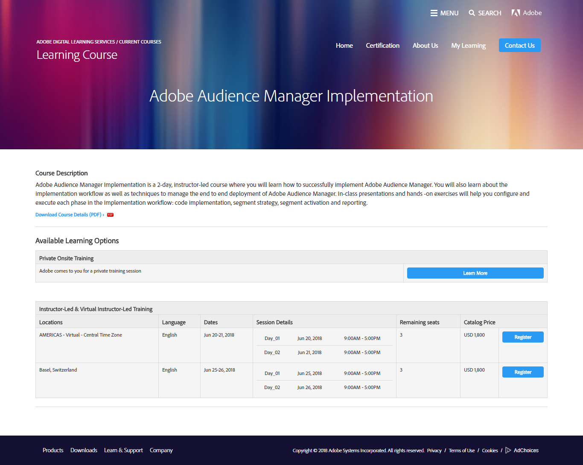Open the Privacy footer link
Viewport: 583px width, 465px height.
pos(434,450)
